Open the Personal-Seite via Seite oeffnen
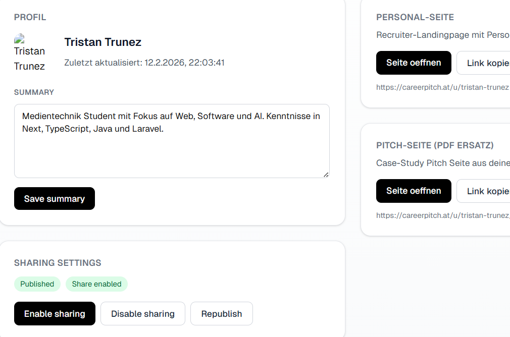Screen dimensions: 510x337 click(x=414, y=63)
